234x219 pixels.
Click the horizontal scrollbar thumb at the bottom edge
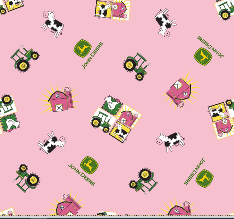click(39, 218)
